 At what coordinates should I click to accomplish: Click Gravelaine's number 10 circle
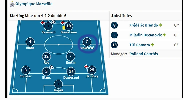tap(69, 26)
